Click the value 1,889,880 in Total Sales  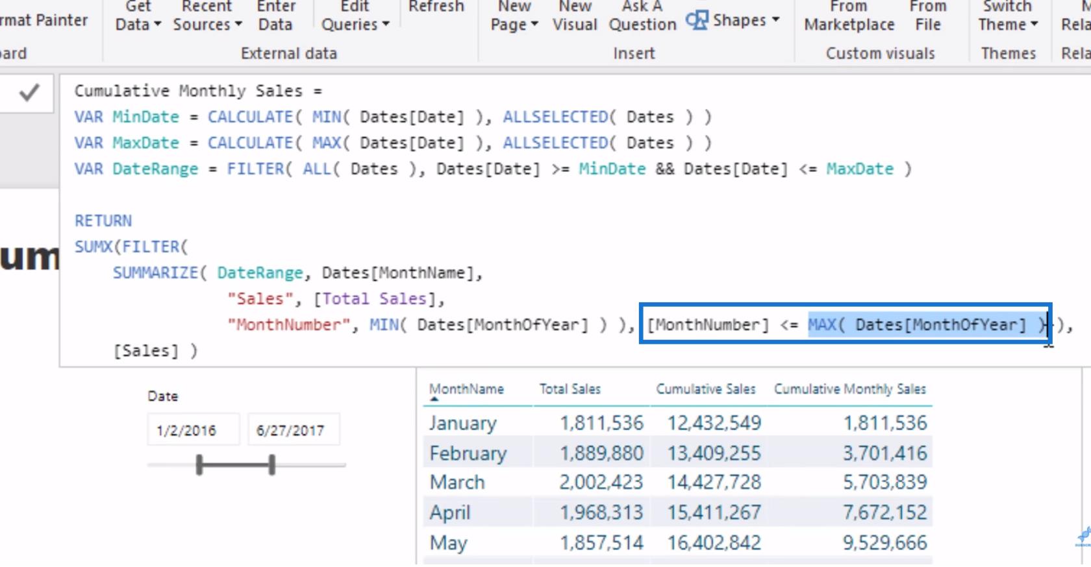pyautogui.click(x=601, y=453)
